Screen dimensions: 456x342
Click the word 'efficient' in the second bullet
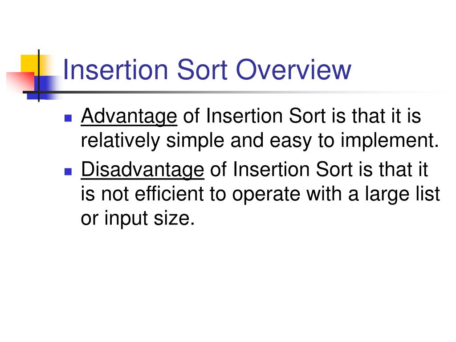click(169, 194)
